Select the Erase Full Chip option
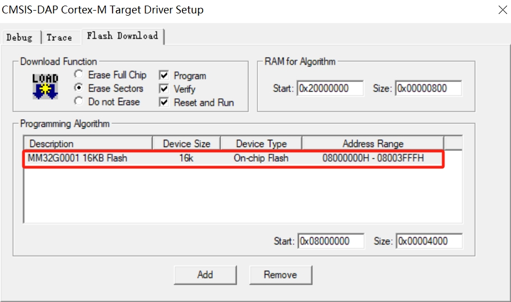This screenshot has height=302, width=511. click(x=79, y=75)
